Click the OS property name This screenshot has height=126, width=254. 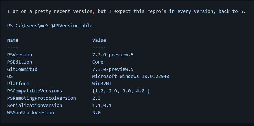[x=10, y=76]
